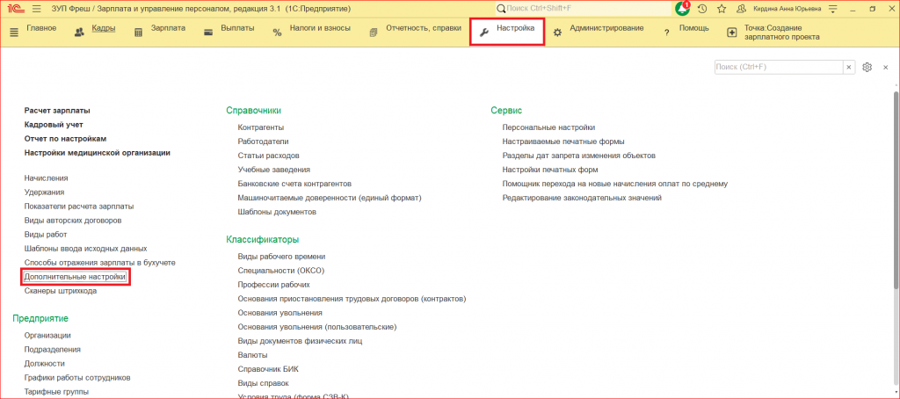Open Шаблоны ввода исходных данных
Viewport: 900px width, 399px height.
point(85,249)
